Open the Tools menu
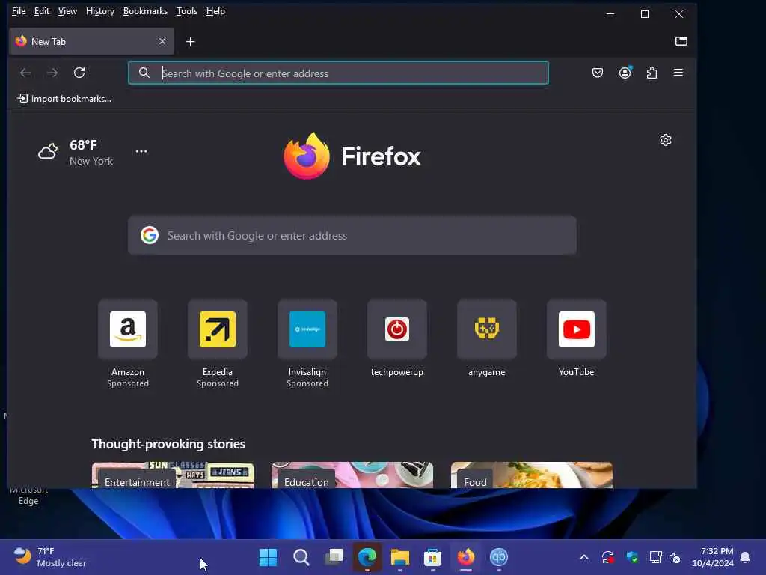 click(x=186, y=11)
